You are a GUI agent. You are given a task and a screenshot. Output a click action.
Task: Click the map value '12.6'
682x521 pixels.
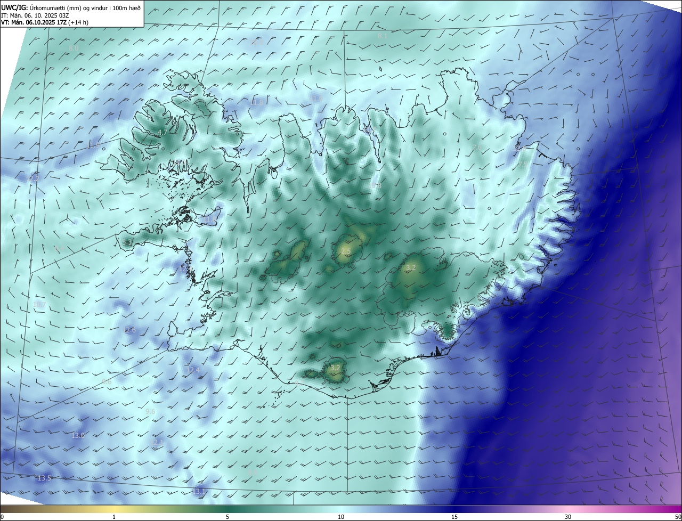pos(129,330)
